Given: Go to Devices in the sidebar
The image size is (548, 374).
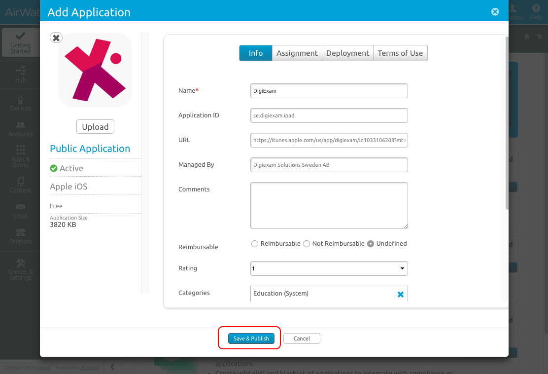Looking at the screenshot, I should [20, 103].
